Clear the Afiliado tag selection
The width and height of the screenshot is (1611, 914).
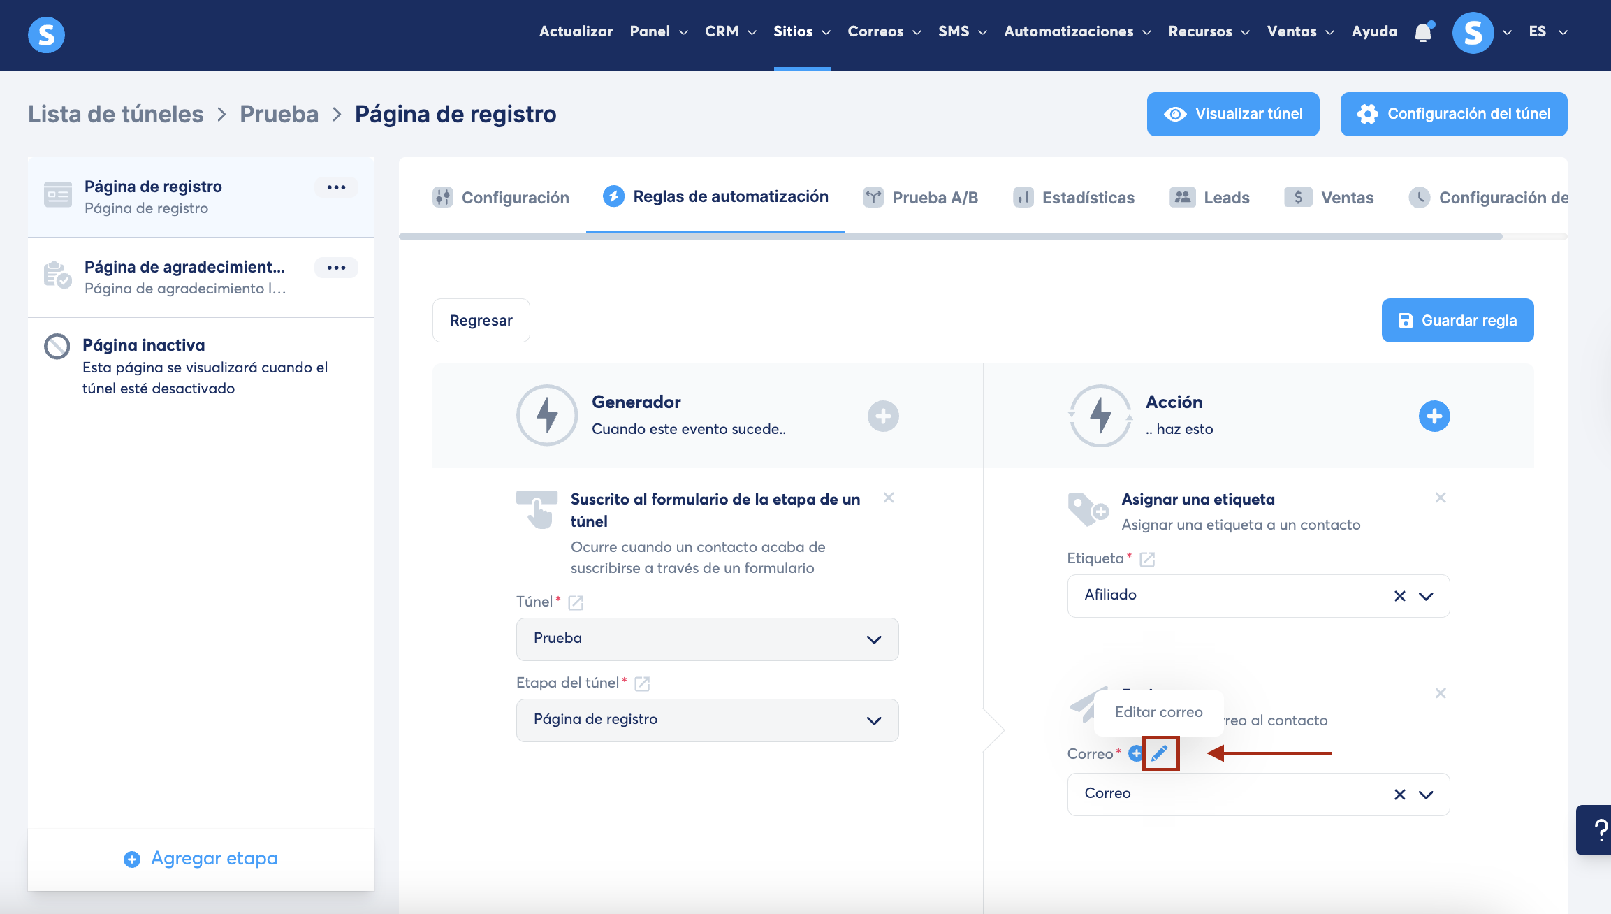[x=1399, y=596]
